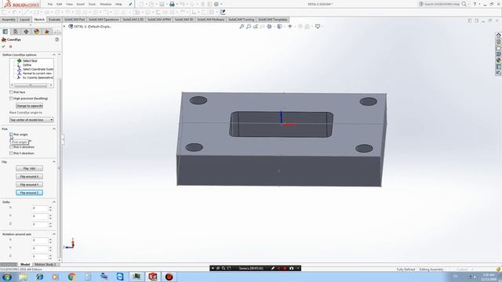Open the Place CoordSys origin to dropdown
Image resolution: width=502 pixels, height=282 pixels.
(x=31, y=120)
